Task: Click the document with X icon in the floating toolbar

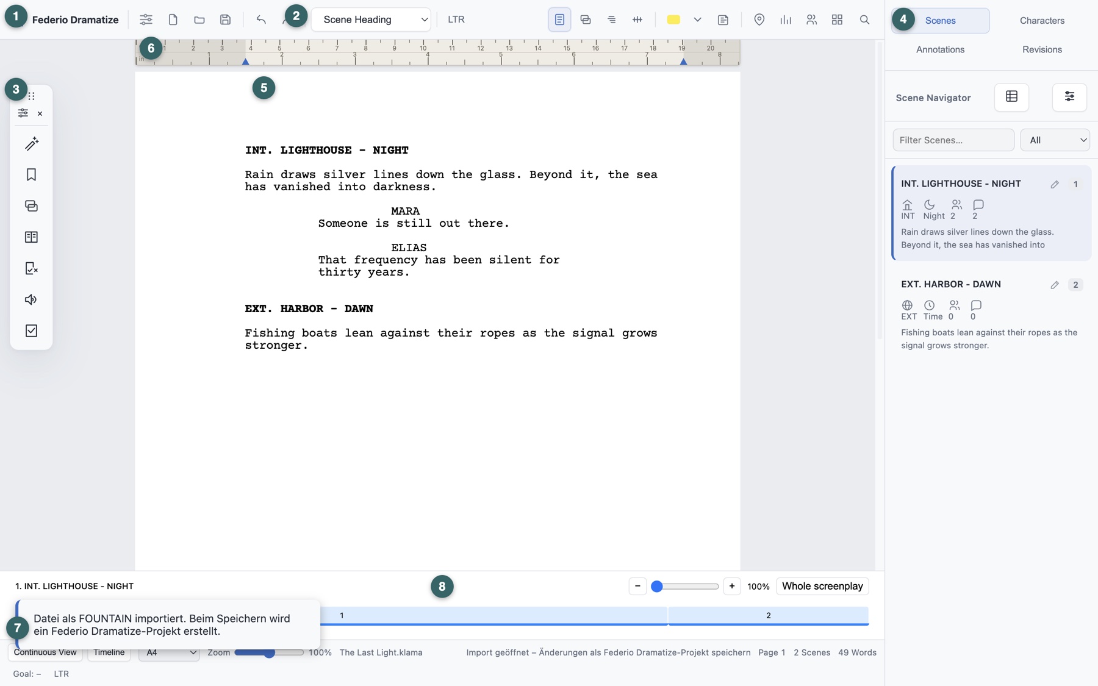Action: click(x=31, y=268)
